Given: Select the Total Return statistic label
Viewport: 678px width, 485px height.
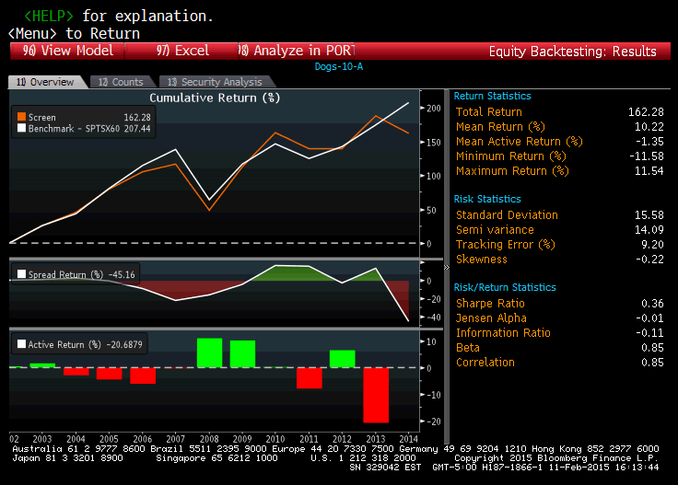Looking at the screenshot, I should (x=489, y=112).
